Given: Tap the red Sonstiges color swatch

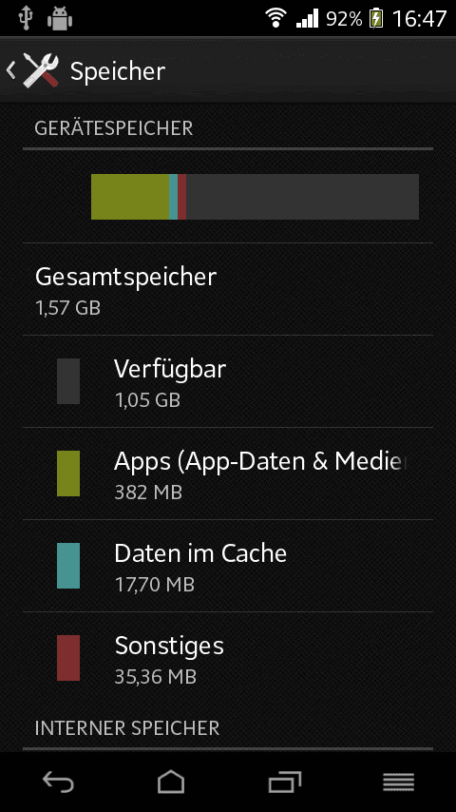Looking at the screenshot, I should 68,658.
